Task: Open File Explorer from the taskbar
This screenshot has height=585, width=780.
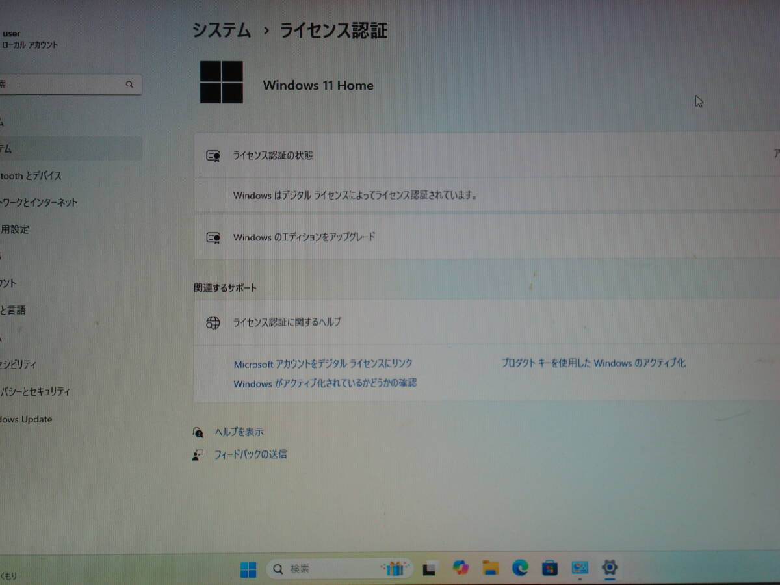Action: pyautogui.click(x=491, y=568)
